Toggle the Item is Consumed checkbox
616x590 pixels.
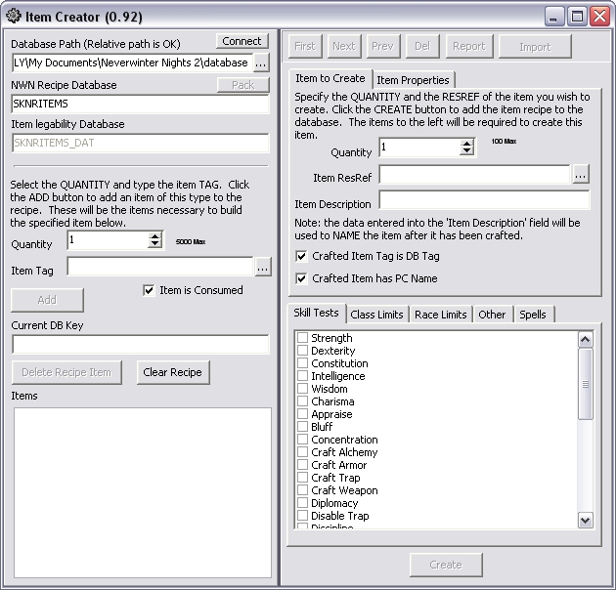pyautogui.click(x=149, y=290)
